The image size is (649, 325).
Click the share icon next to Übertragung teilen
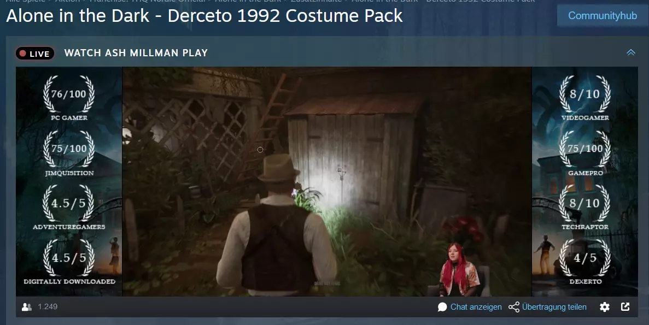514,307
